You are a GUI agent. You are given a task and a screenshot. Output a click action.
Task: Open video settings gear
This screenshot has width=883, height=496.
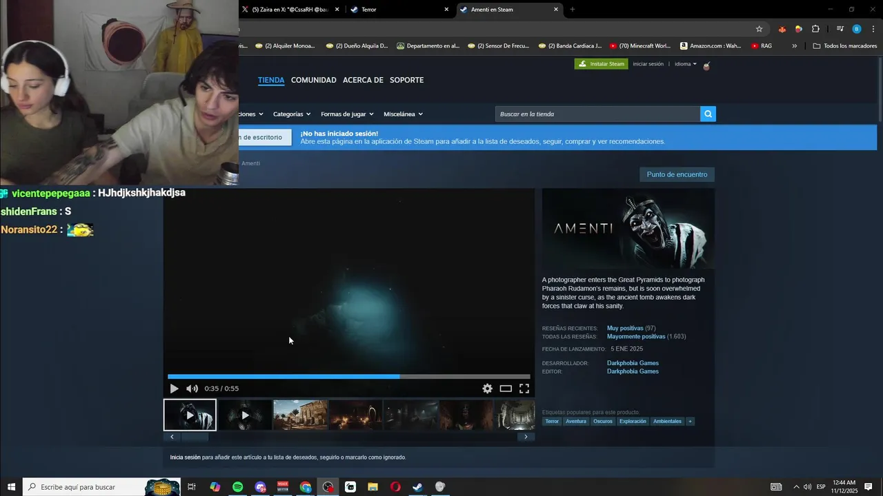(487, 389)
